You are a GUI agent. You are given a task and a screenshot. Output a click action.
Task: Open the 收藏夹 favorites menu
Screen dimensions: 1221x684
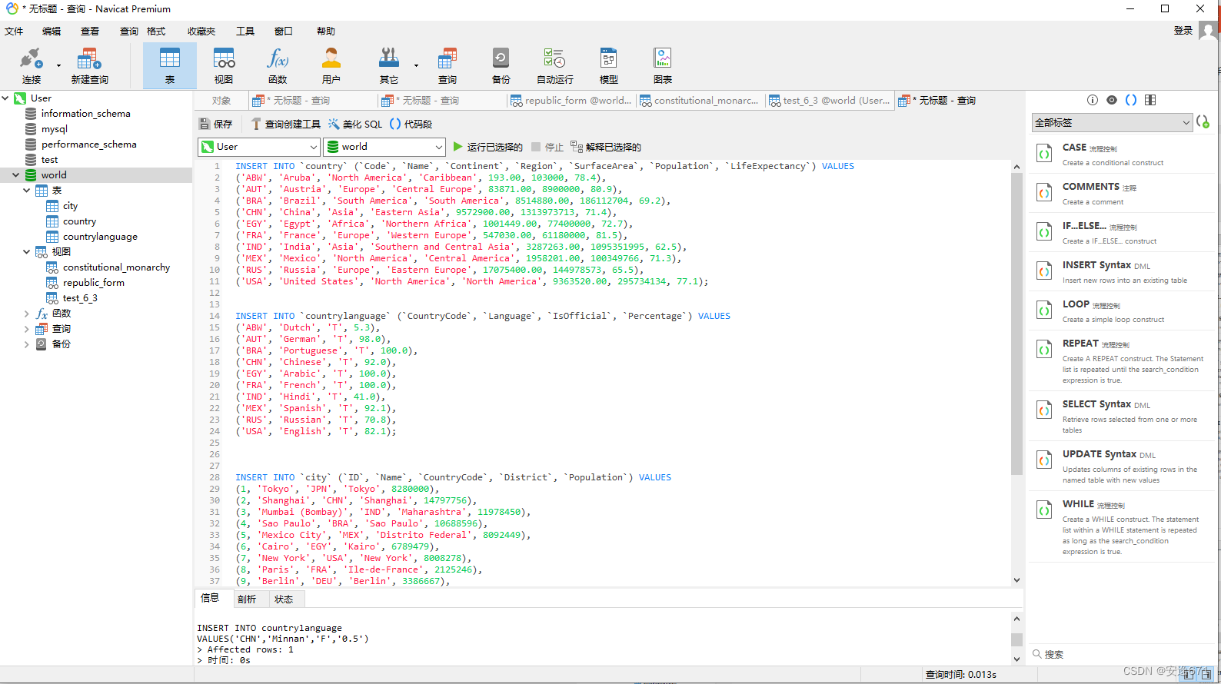201,32
